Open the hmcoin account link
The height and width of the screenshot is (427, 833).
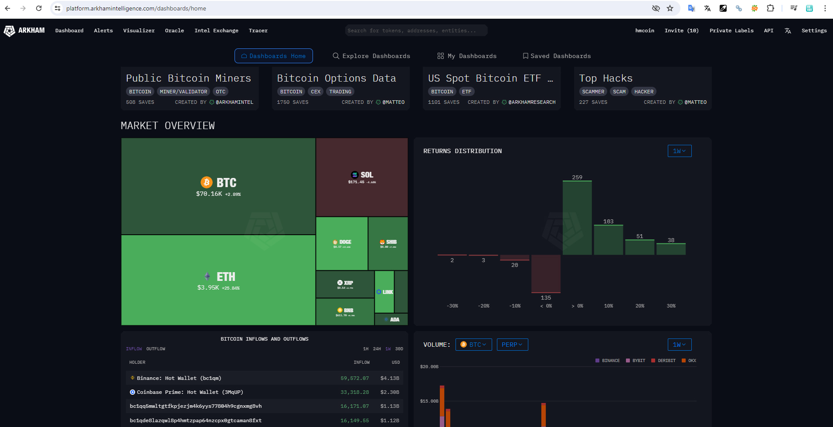645,31
